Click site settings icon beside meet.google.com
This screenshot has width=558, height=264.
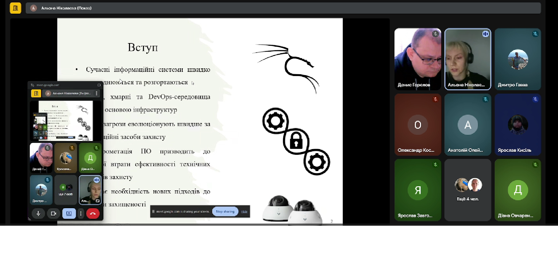[x=32, y=85]
